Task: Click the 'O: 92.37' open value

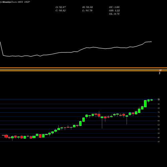Action: tap(61, 7)
